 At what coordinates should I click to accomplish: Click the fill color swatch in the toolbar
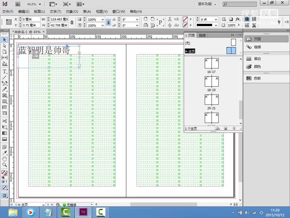[x=4, y=172]
